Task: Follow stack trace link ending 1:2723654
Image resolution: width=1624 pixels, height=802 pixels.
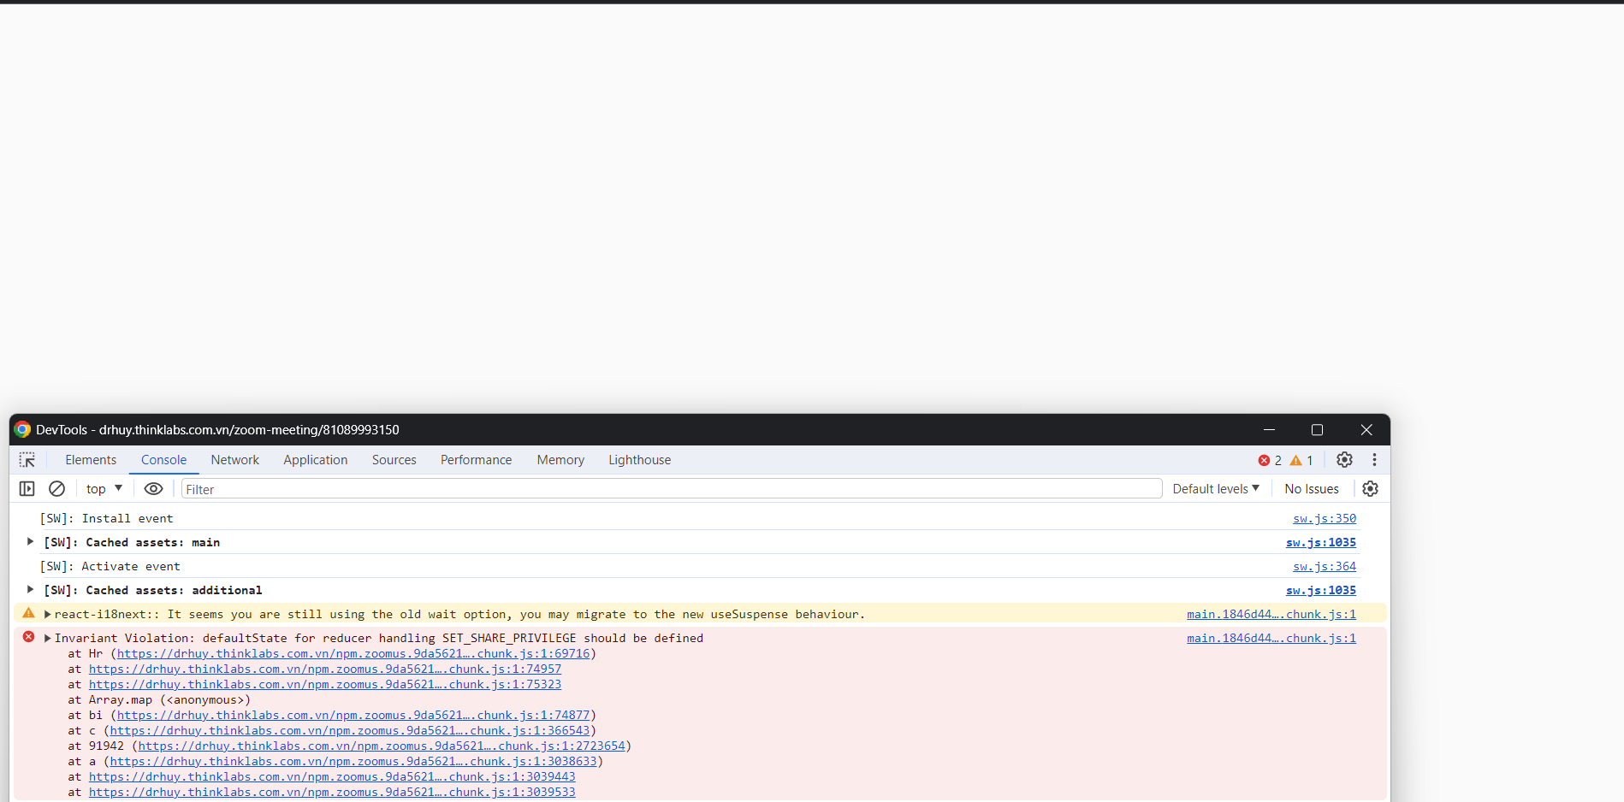Action: (x=382, y=746)
